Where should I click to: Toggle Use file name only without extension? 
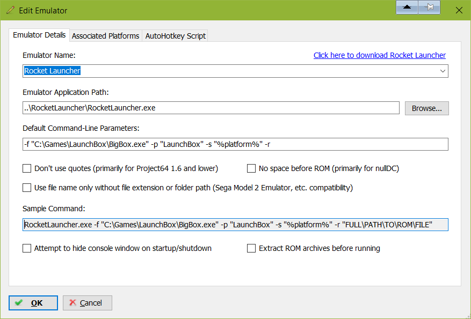pos(27,188)
